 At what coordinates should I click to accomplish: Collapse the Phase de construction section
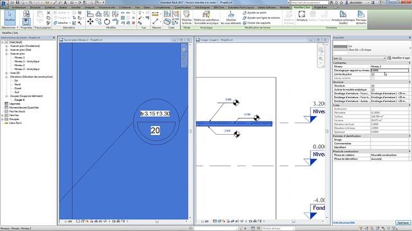pyautogui.click(x=409, y=151)
